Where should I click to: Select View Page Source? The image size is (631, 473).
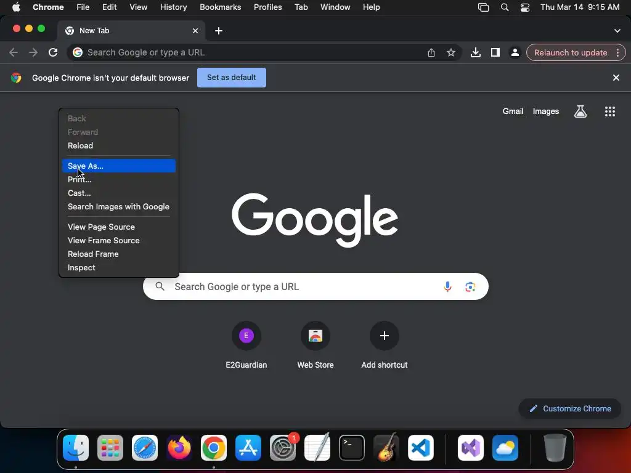point(119,227)
